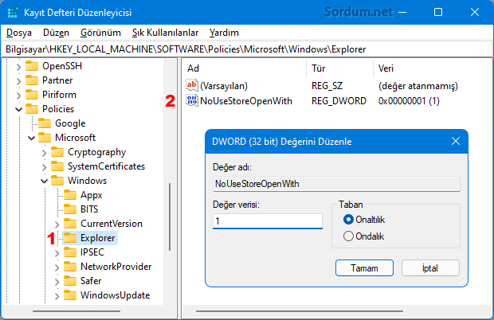Click the Registry Editor app icon in title bar
The height and width of the screenshot is (320, 494).
pos(13,13)
